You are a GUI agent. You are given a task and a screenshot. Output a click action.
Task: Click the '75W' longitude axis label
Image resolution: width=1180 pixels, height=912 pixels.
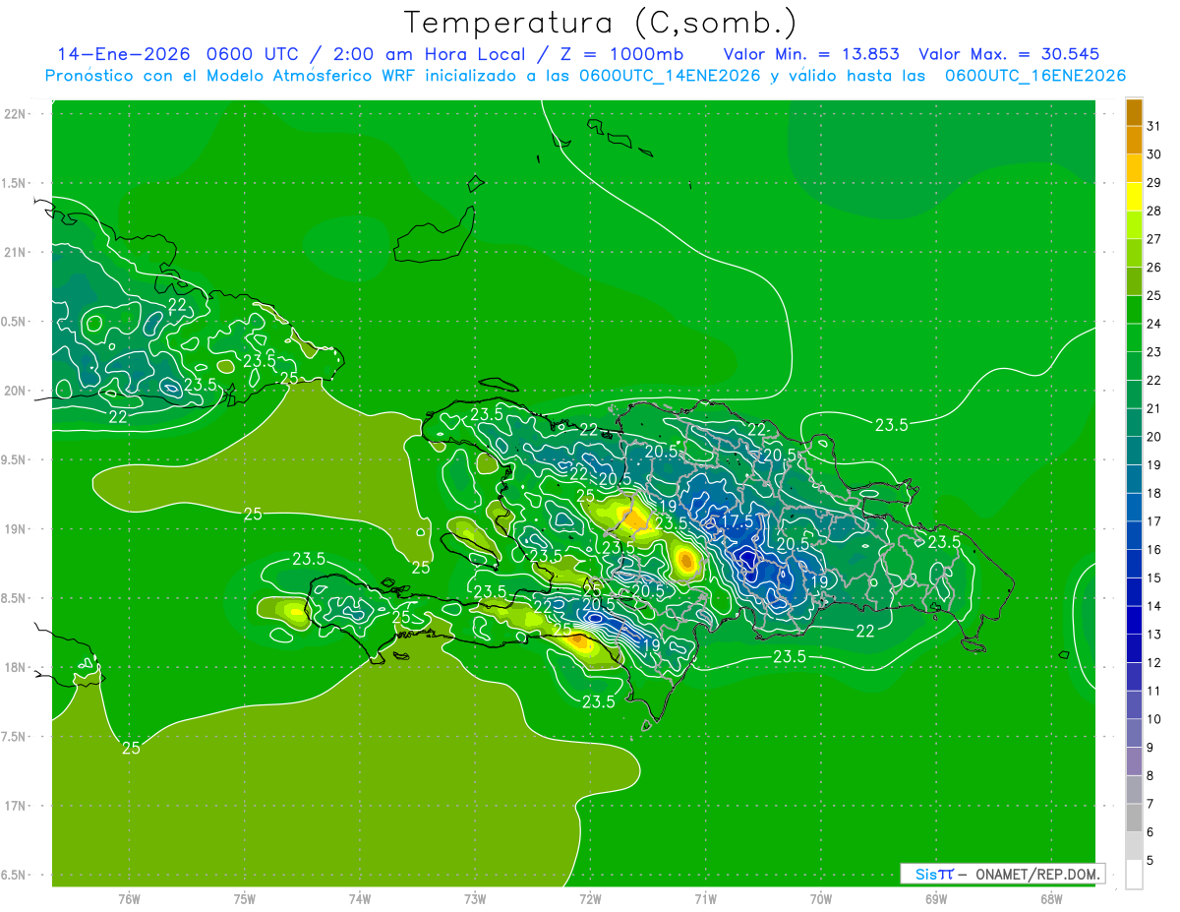tap(245, 899)
